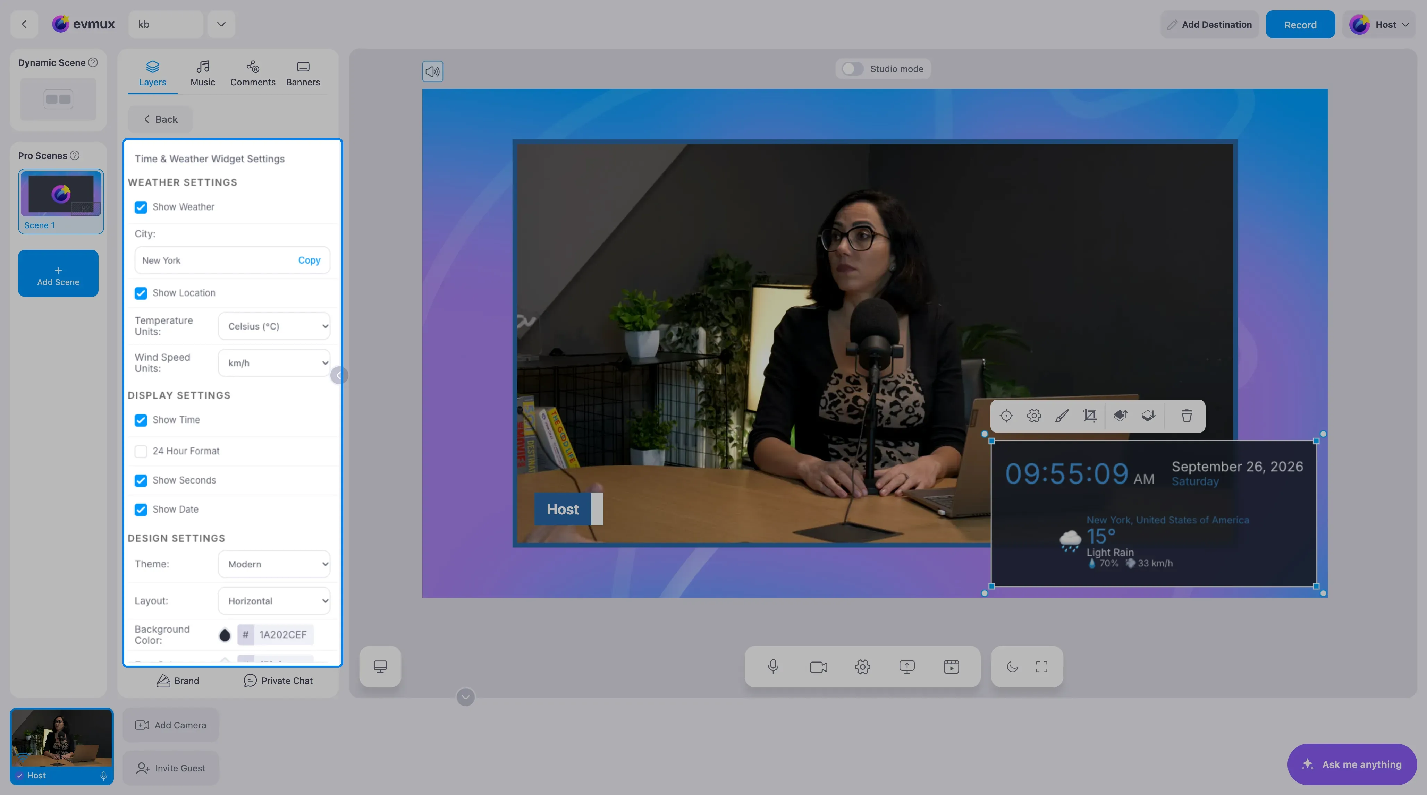Bring widget layer forward icon
1427x795 pixels.
click(x=1121, y=416)
